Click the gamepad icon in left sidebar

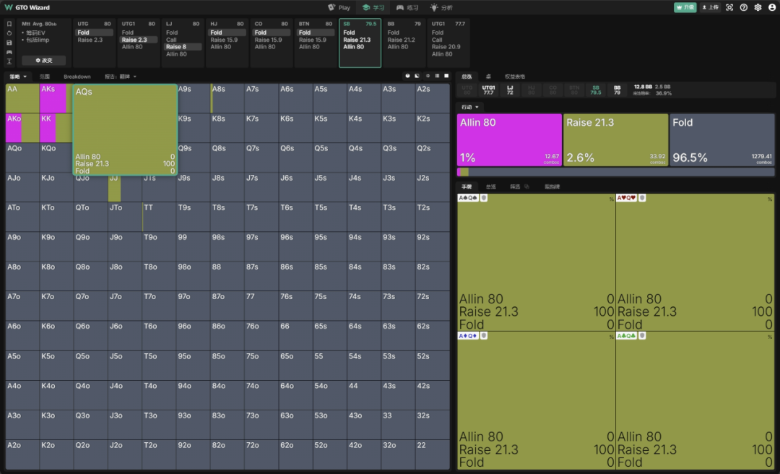coord(9,52)
